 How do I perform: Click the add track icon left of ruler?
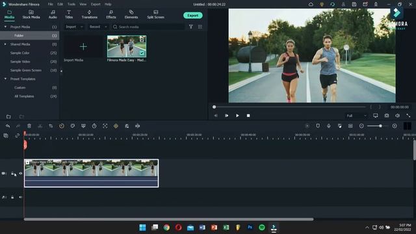pyautogui.click(x=6, y=136)
